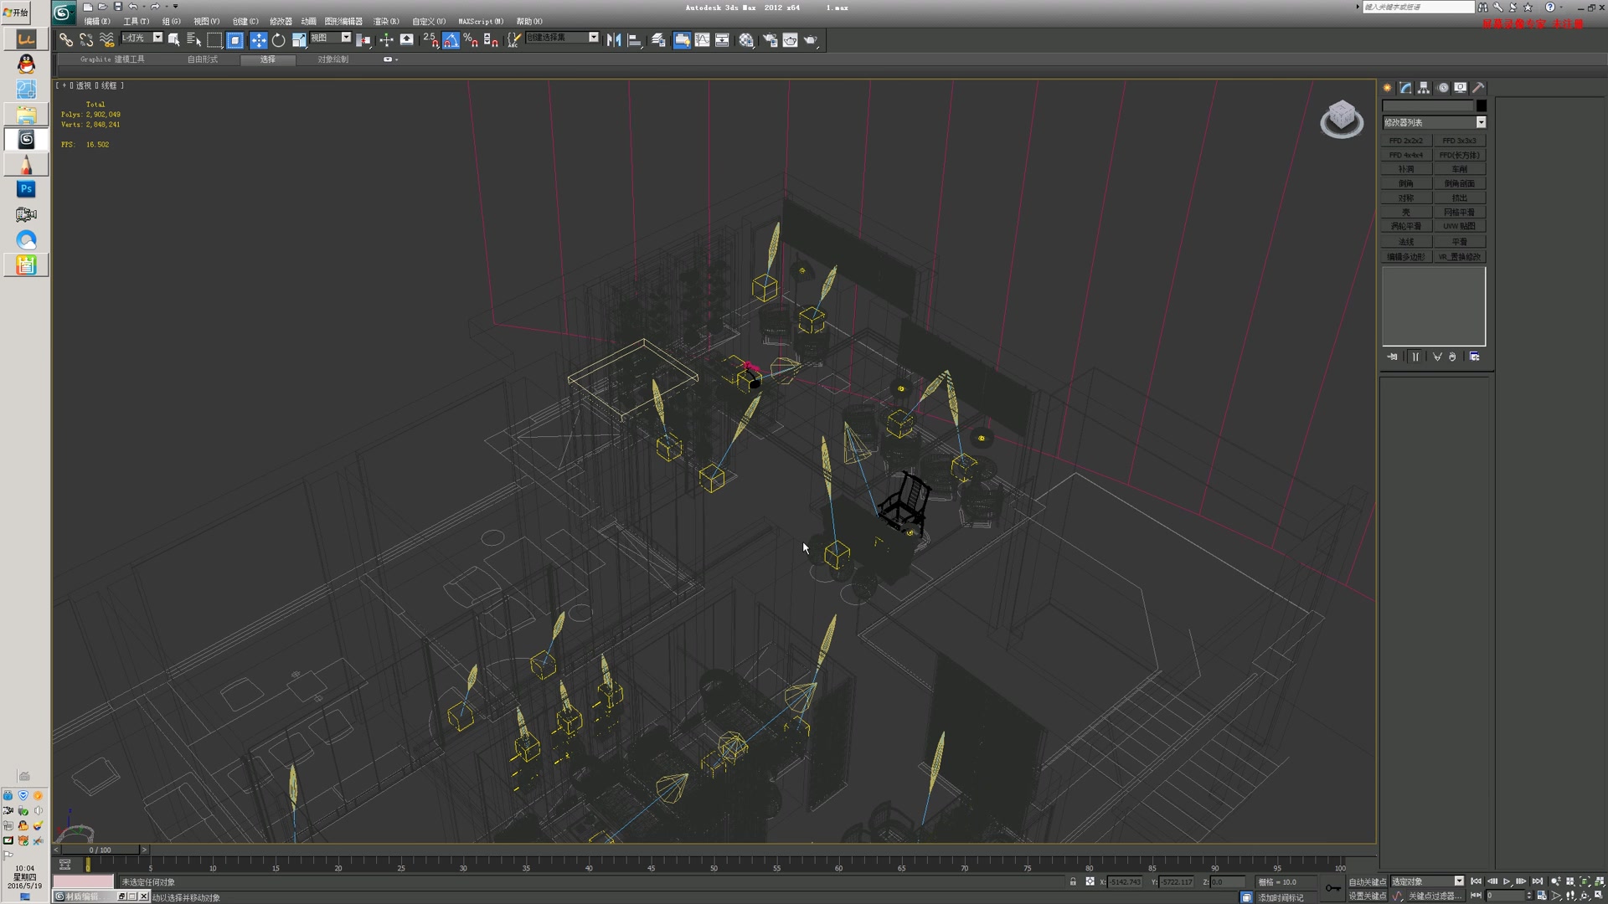1608x904 pixels.
Task: Click Use Pivot Point Center icon
Action: point(363,39)
